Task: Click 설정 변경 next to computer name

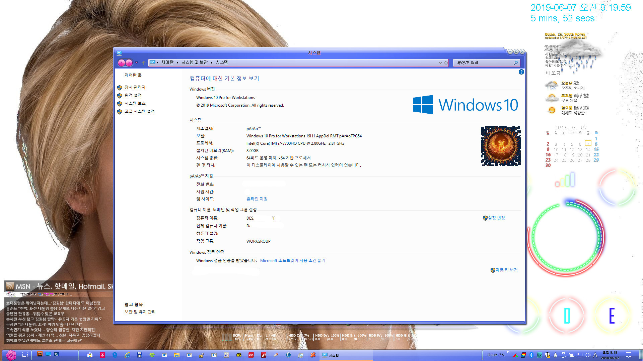Action: (496, 218)
